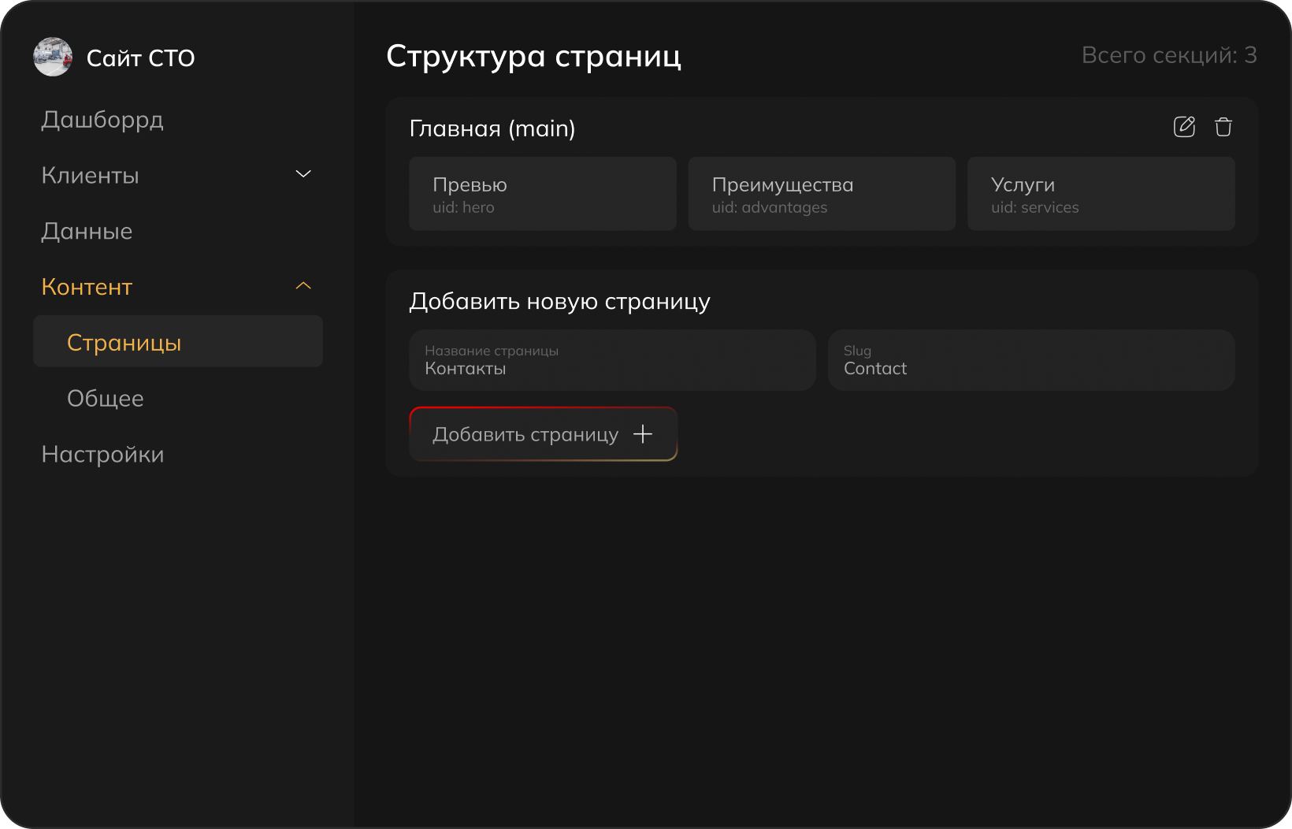Screen dimensions: 1292x829
Task: Click the Главная (main) card title
Action: point(492,128)
